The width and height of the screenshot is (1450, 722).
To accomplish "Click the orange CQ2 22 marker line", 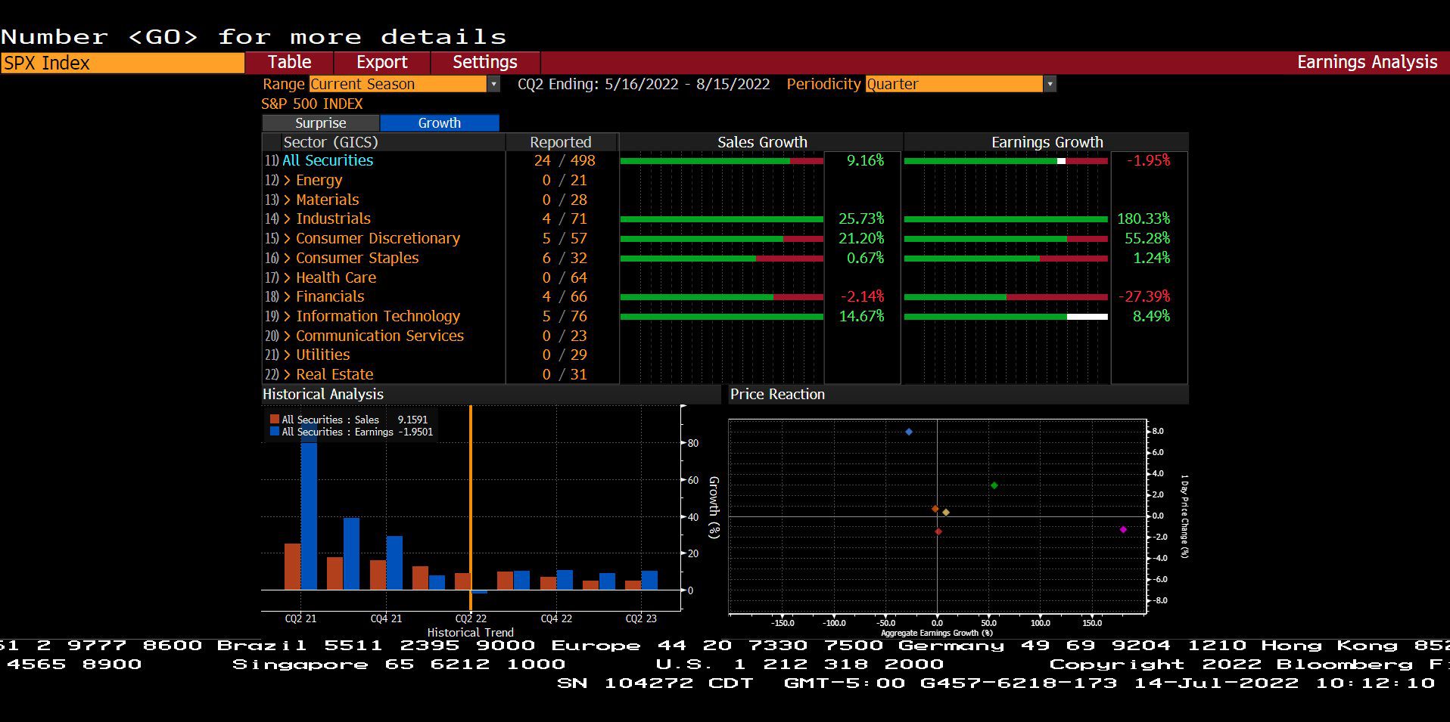I will (x=471, y=508).
